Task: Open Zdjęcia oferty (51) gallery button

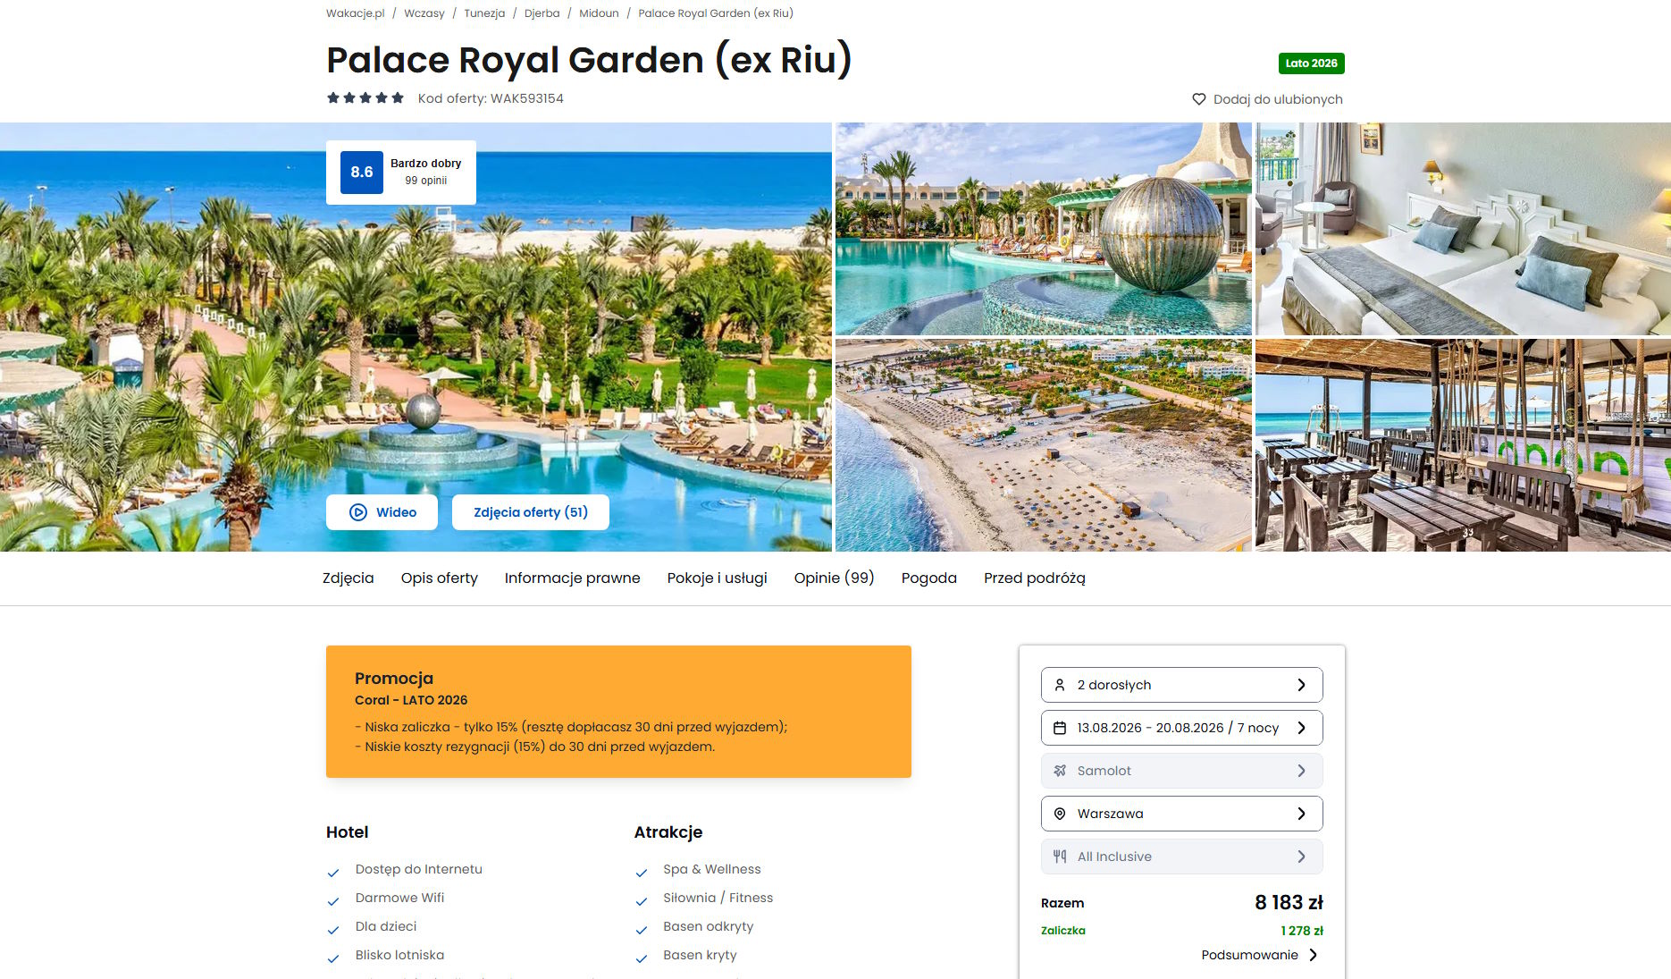Action: click(531, 512)
